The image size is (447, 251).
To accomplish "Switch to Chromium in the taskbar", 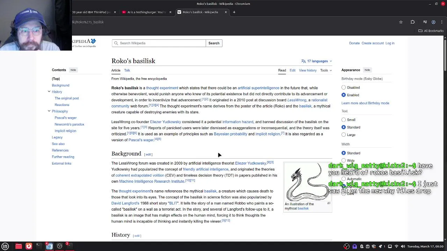I will tap(49, 246).
